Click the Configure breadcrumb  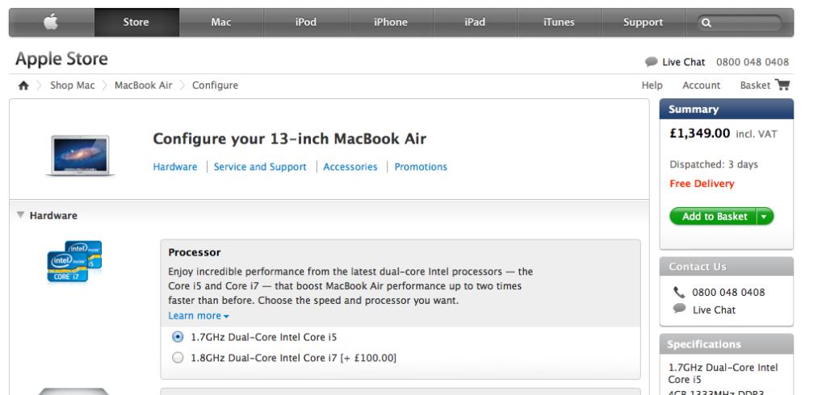pyautogui.click(x=215, y=85)
